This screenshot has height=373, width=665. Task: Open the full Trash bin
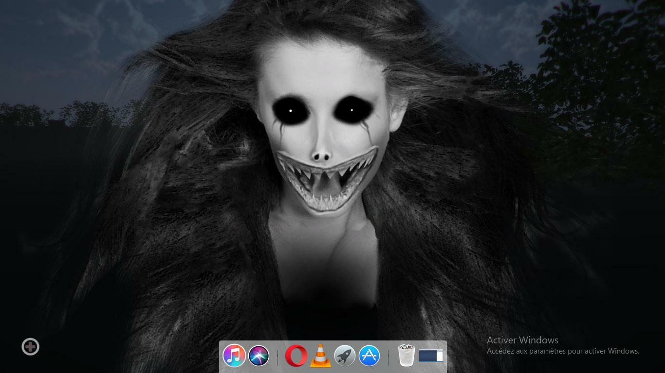(406, 356)
